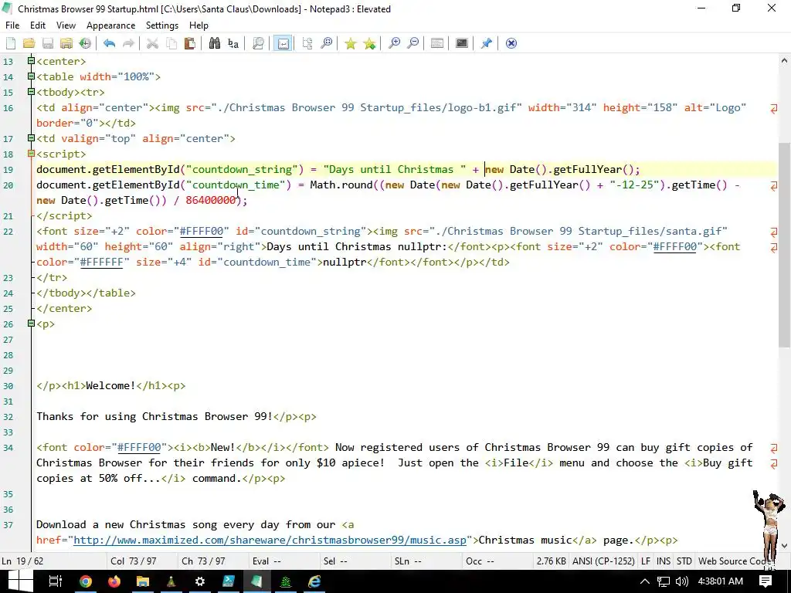The image size is (791, 593).
Task: Click the Copy toolbar icon
Action: coord(171,43)
